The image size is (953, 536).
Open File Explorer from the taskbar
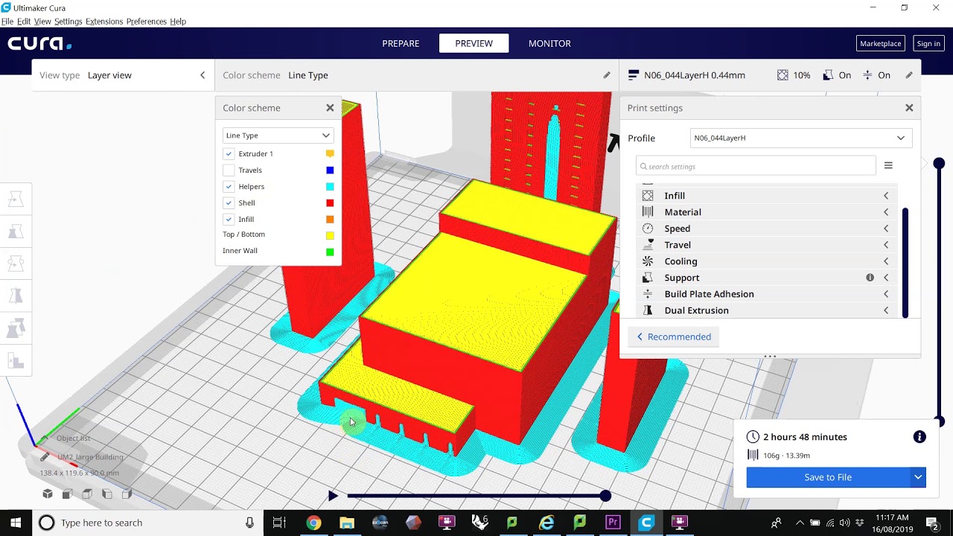point(347,523)
